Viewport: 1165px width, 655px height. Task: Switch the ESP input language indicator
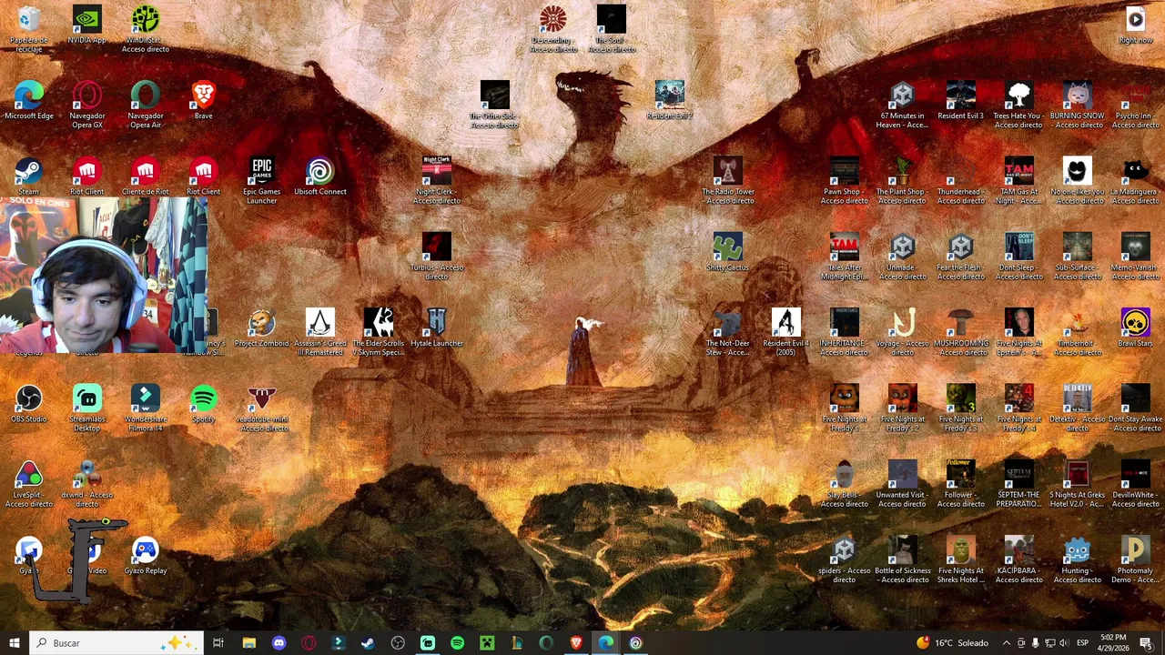(1082, 643)
